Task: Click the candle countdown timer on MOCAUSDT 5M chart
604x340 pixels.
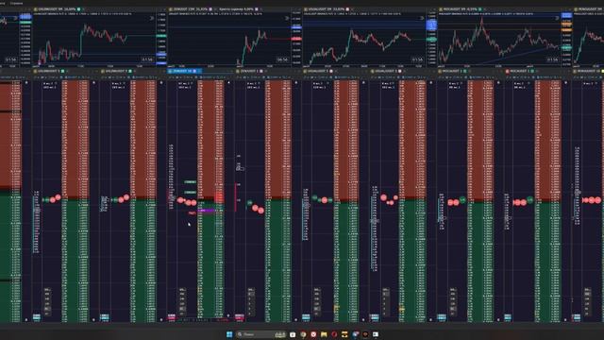Action: [x=552, y=59]
